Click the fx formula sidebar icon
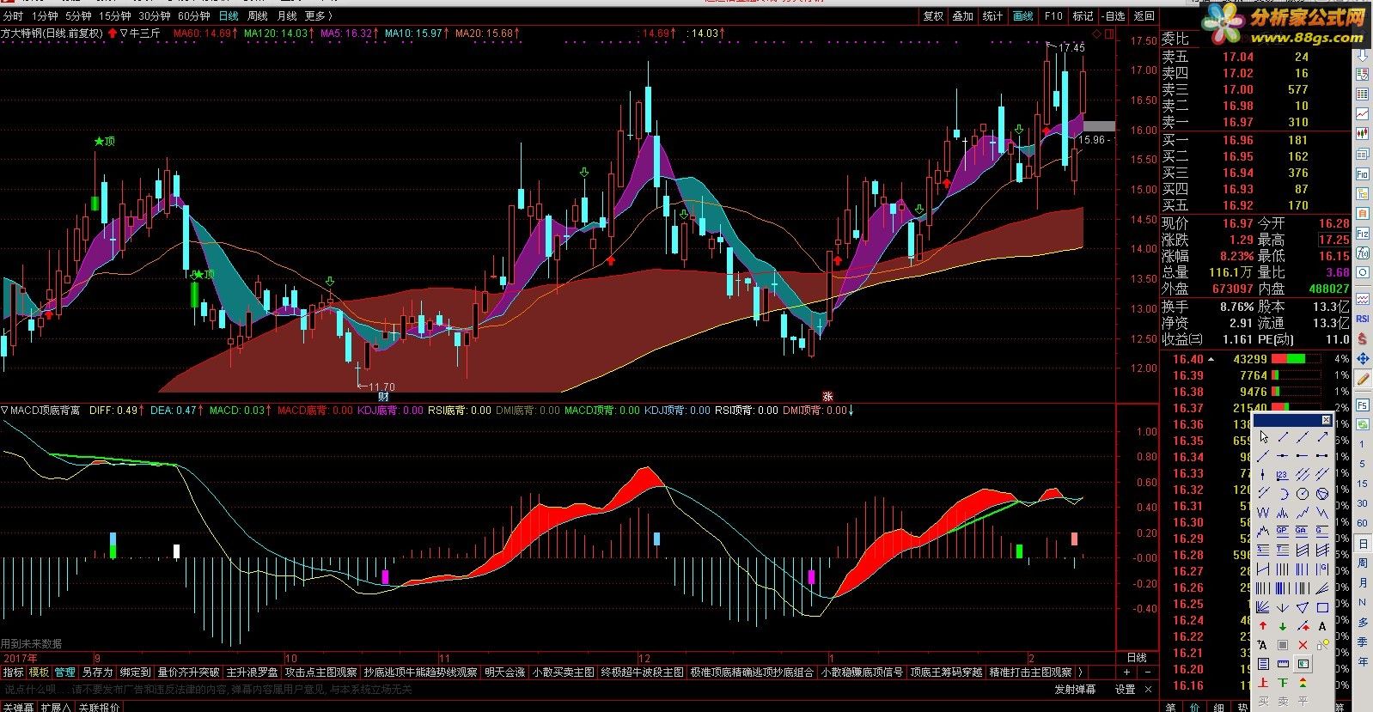The width and height of the screenshot is (1373, 712). [1363, 254]
